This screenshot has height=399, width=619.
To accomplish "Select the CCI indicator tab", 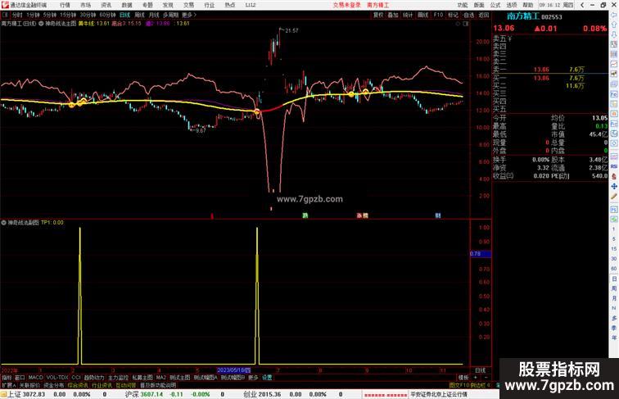I will 76,378.
